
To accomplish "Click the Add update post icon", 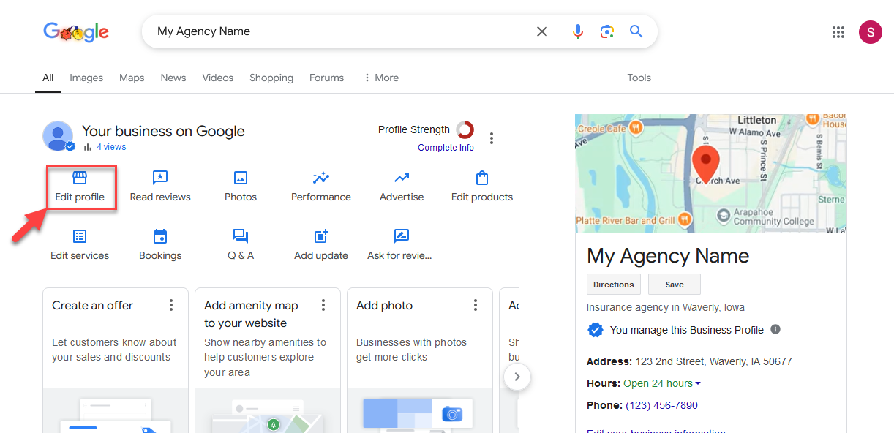I will 321,236.
